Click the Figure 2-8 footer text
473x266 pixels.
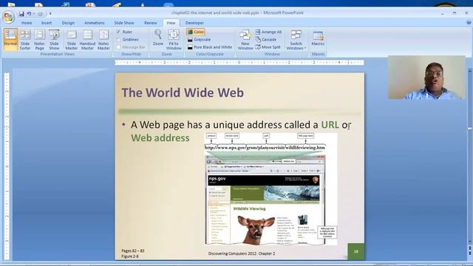(130, 256)
